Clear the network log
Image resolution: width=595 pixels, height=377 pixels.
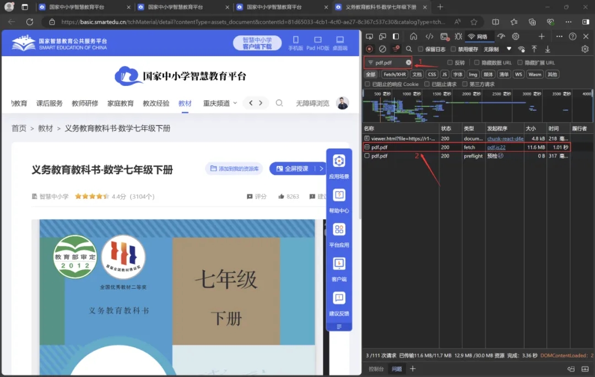[x=382, y=49]
